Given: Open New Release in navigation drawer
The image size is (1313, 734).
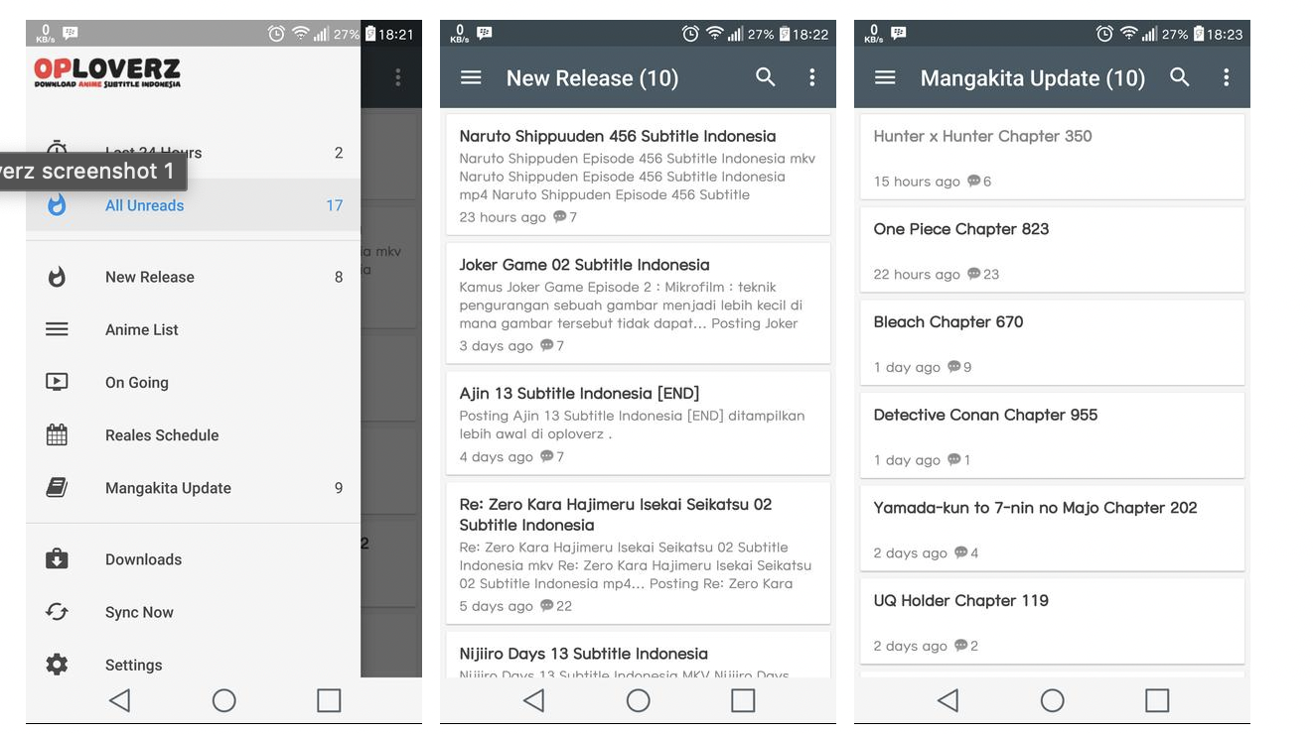Looking at the screenshot, I should 193,277.
